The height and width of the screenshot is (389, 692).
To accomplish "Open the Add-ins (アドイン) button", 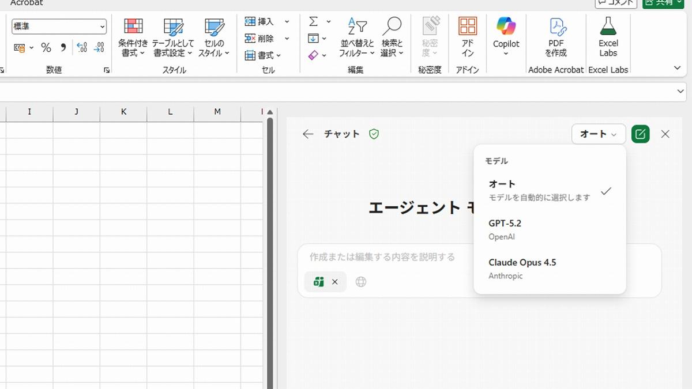I will (467, 37).
